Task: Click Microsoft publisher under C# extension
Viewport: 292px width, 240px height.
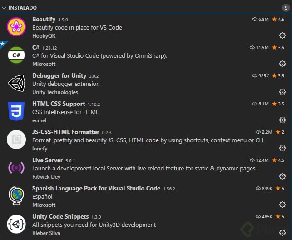Action: click(44, 64)
